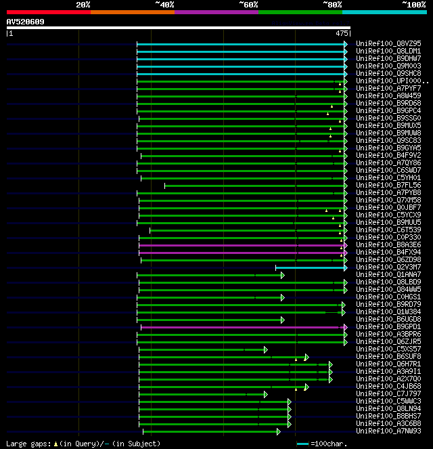Click UniRef100_C5XS57 label
The height and width of the screenshot is (449, 433).
pos(388,349)
